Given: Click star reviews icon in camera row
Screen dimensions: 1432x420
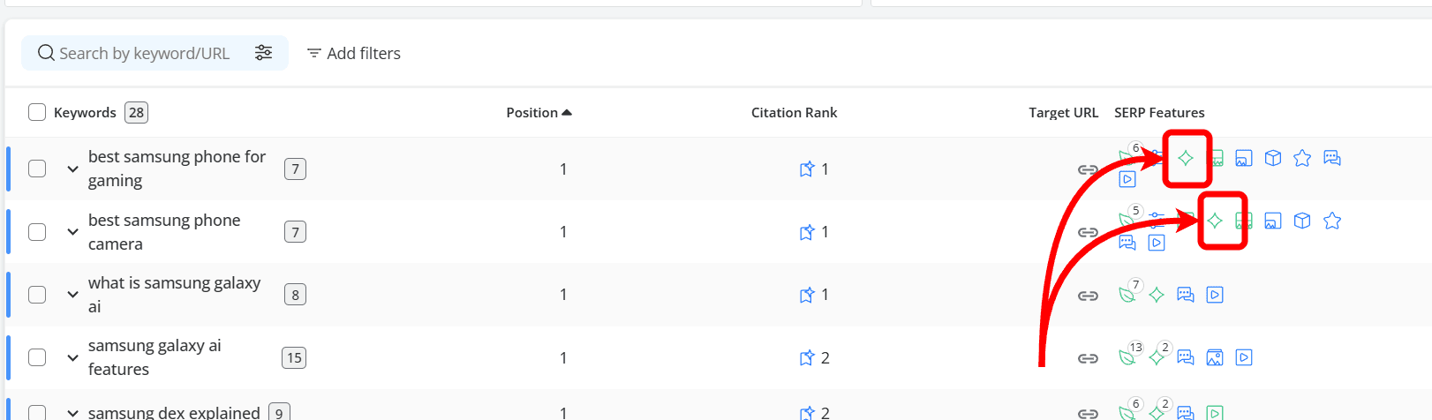Looking at the screenshot, I should tap(1332, 221).
